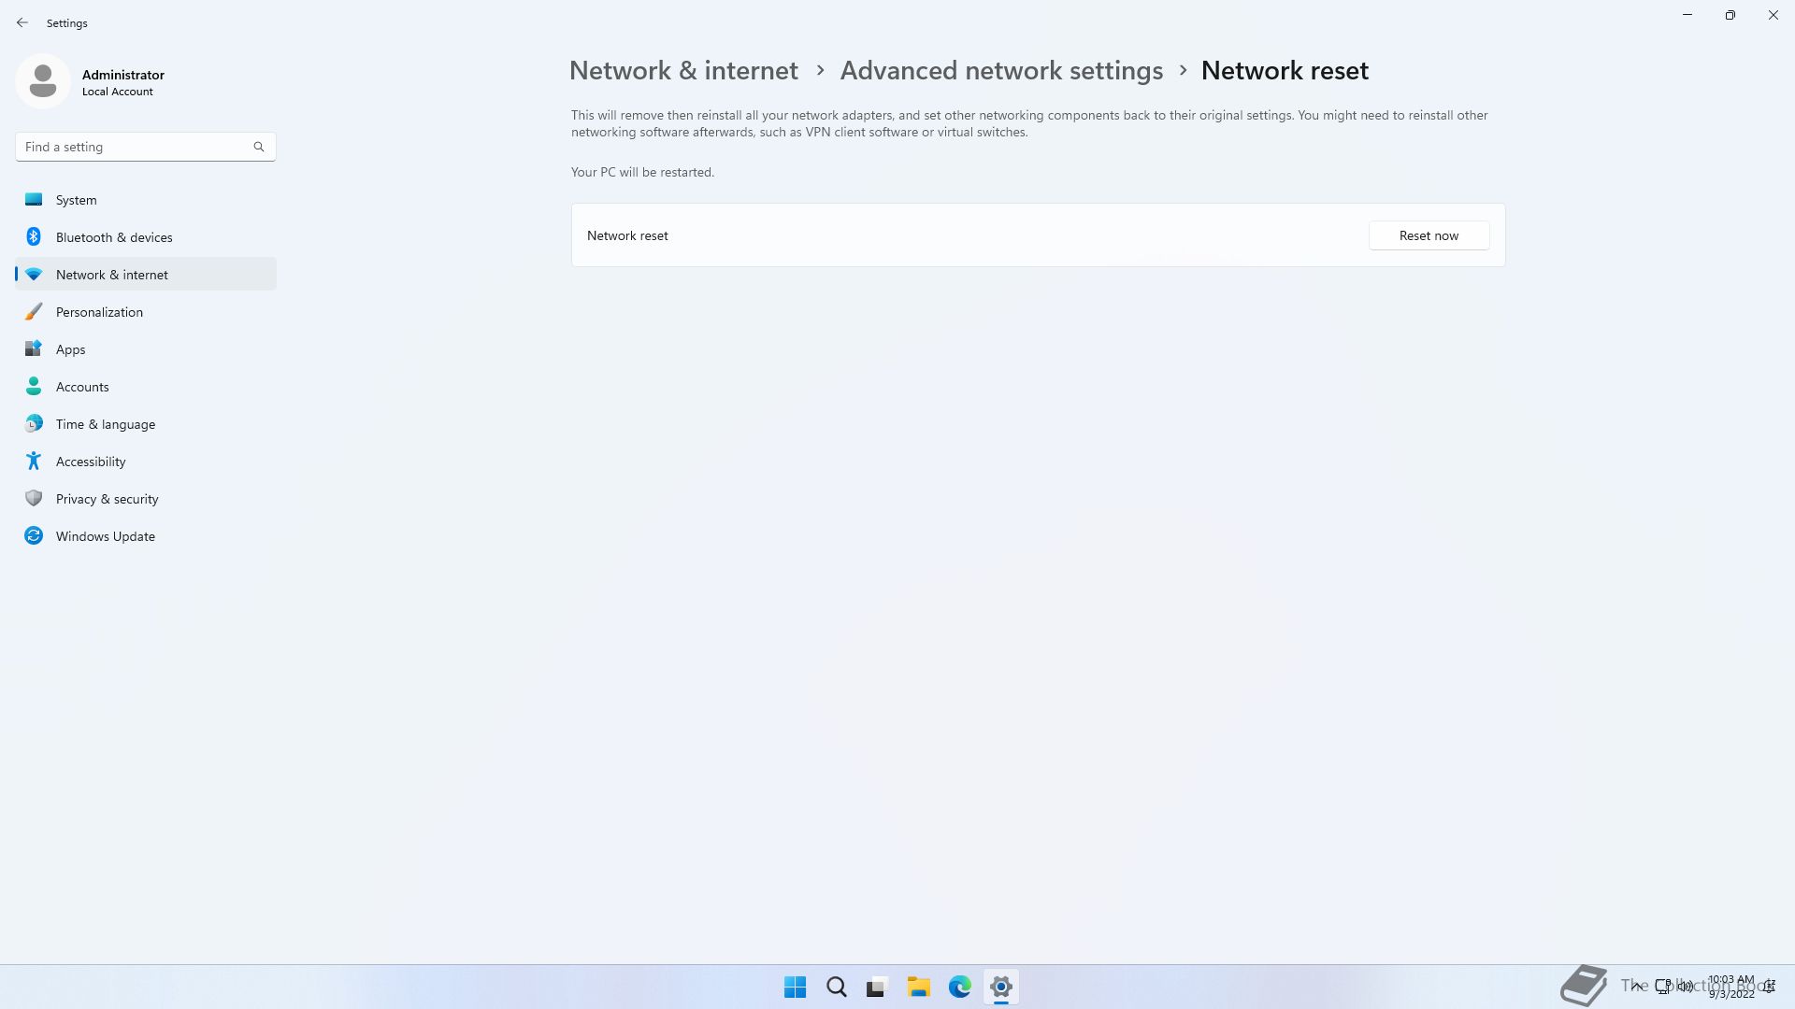Open Privacy & security settings
Image resolution: width=1795 pixels, height=1009 pixels.
[x=146, y=499]
